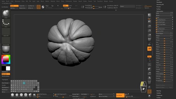Screen dimensions: 176x99
Task: Click the BPR render icon
Action: [x=149, y=15]
